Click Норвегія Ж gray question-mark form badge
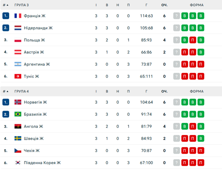The height and width of the screenshot is (170, 222). point(177,102)
